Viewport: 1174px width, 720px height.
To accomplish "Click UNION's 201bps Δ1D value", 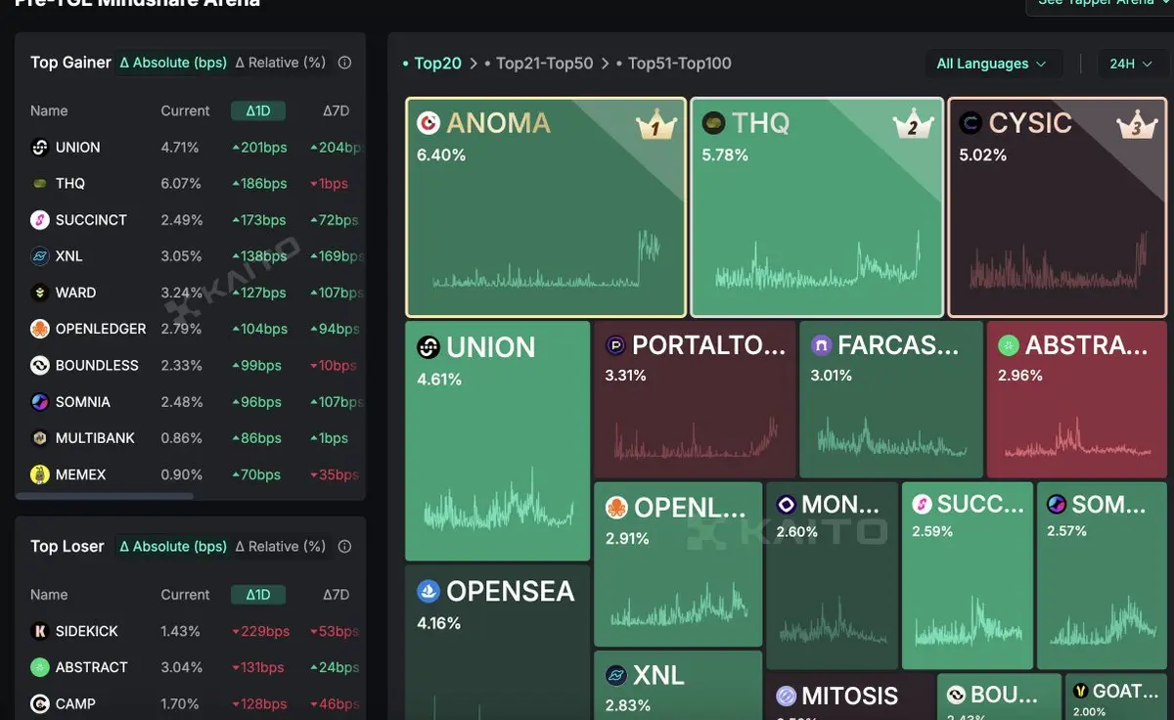I will pos(259,148).
